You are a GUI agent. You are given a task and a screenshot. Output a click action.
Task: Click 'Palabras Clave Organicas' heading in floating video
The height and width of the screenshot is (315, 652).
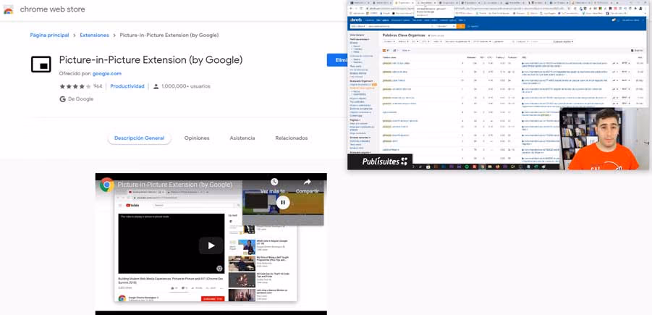(404, 35)
